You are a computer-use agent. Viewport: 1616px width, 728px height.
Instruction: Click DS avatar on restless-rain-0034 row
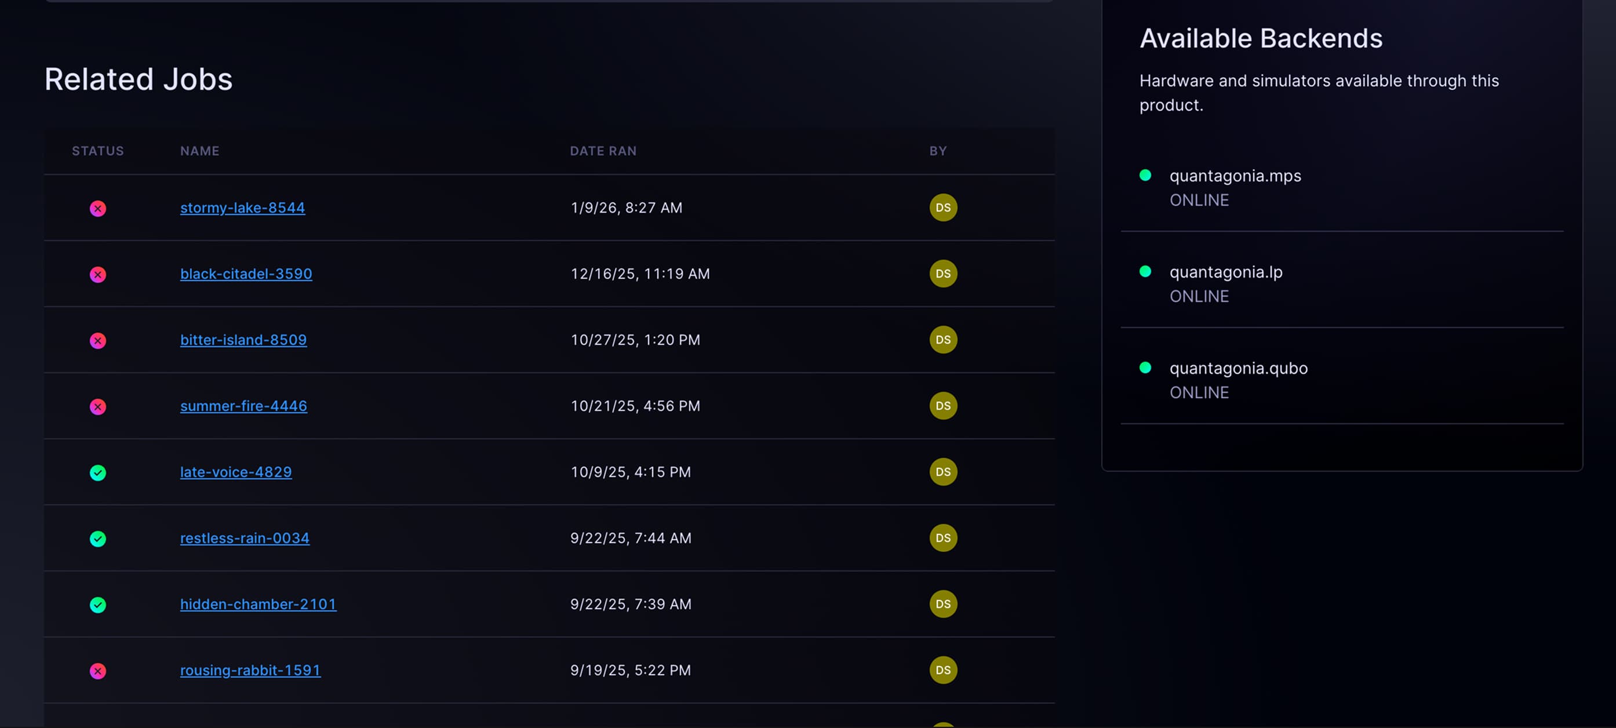(942, 538)
